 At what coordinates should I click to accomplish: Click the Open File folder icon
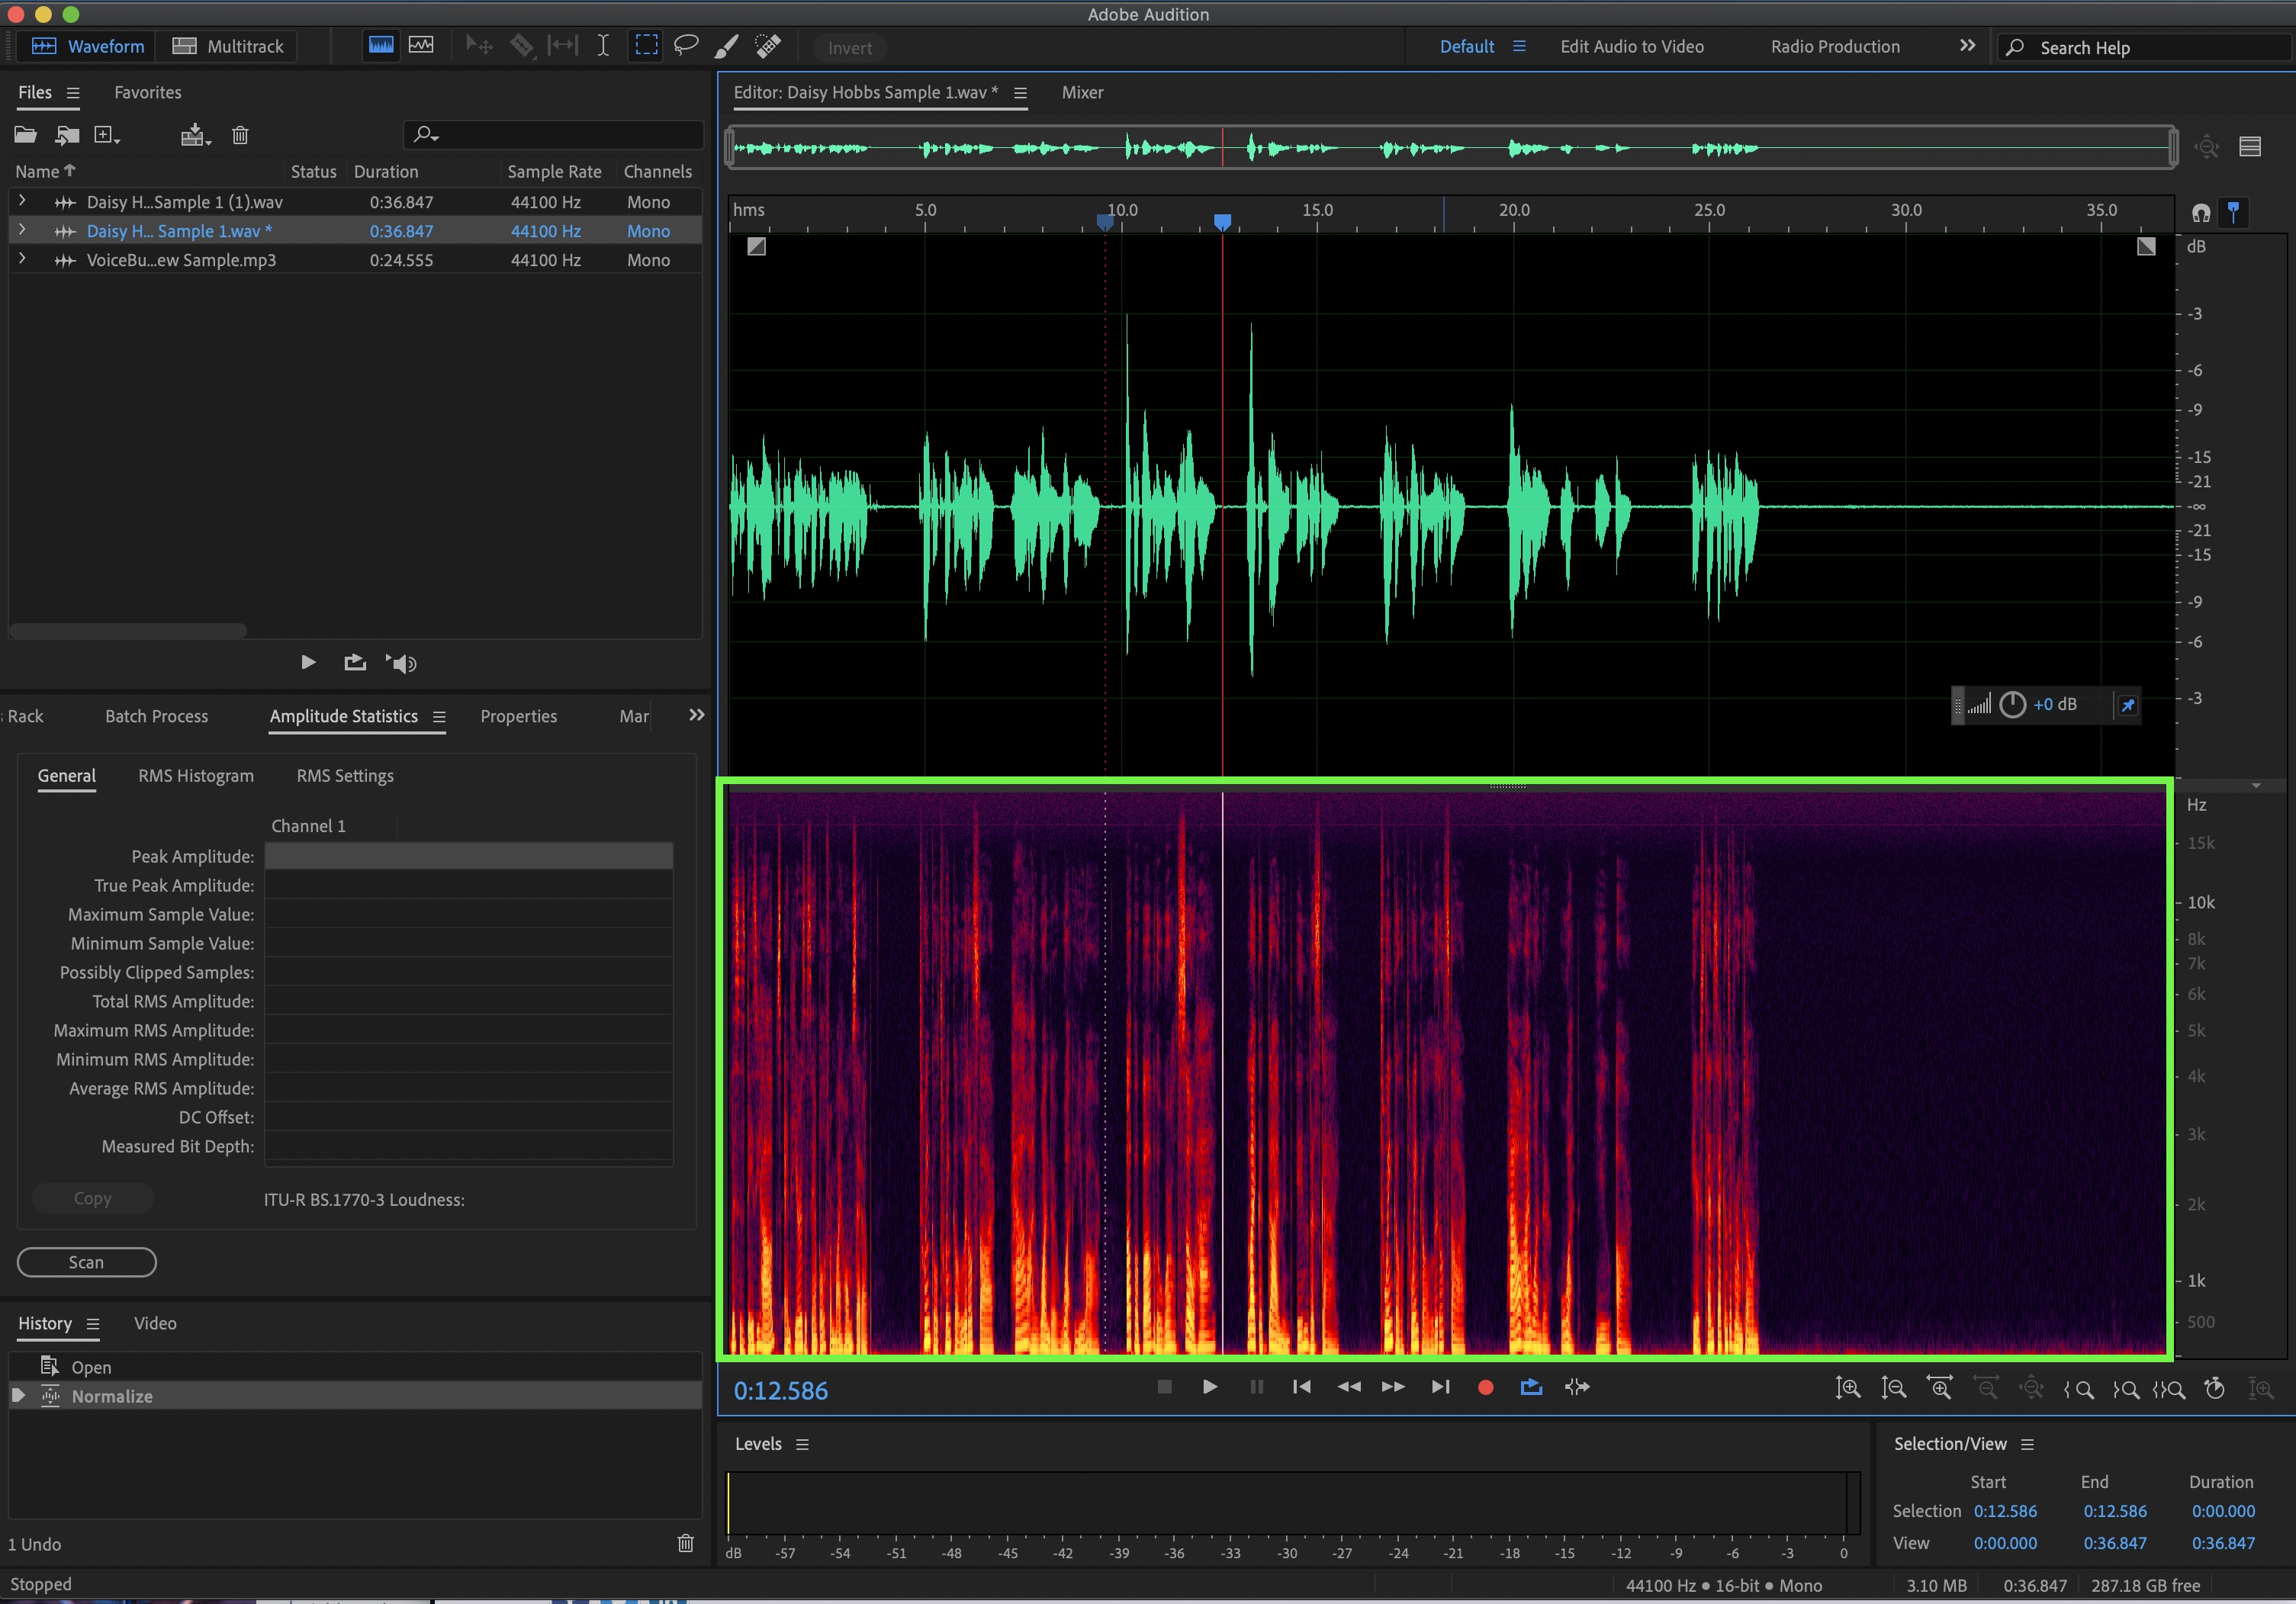click(x=25, y=135)
